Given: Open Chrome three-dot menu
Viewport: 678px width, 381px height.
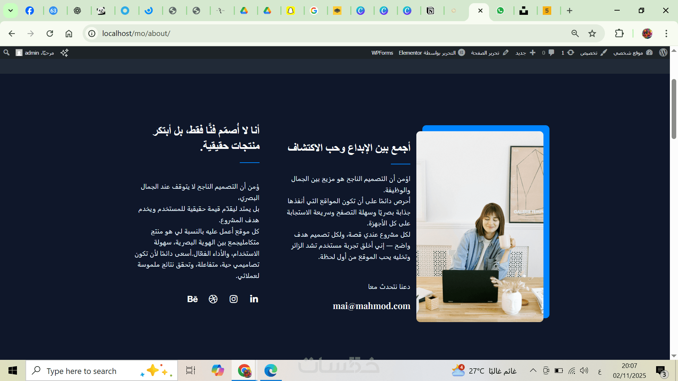Looking at the screenshot, I should coord(666,34).
